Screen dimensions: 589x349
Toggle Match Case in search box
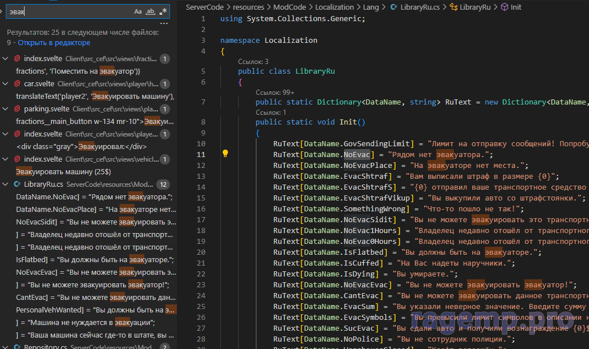pos(138,11)
